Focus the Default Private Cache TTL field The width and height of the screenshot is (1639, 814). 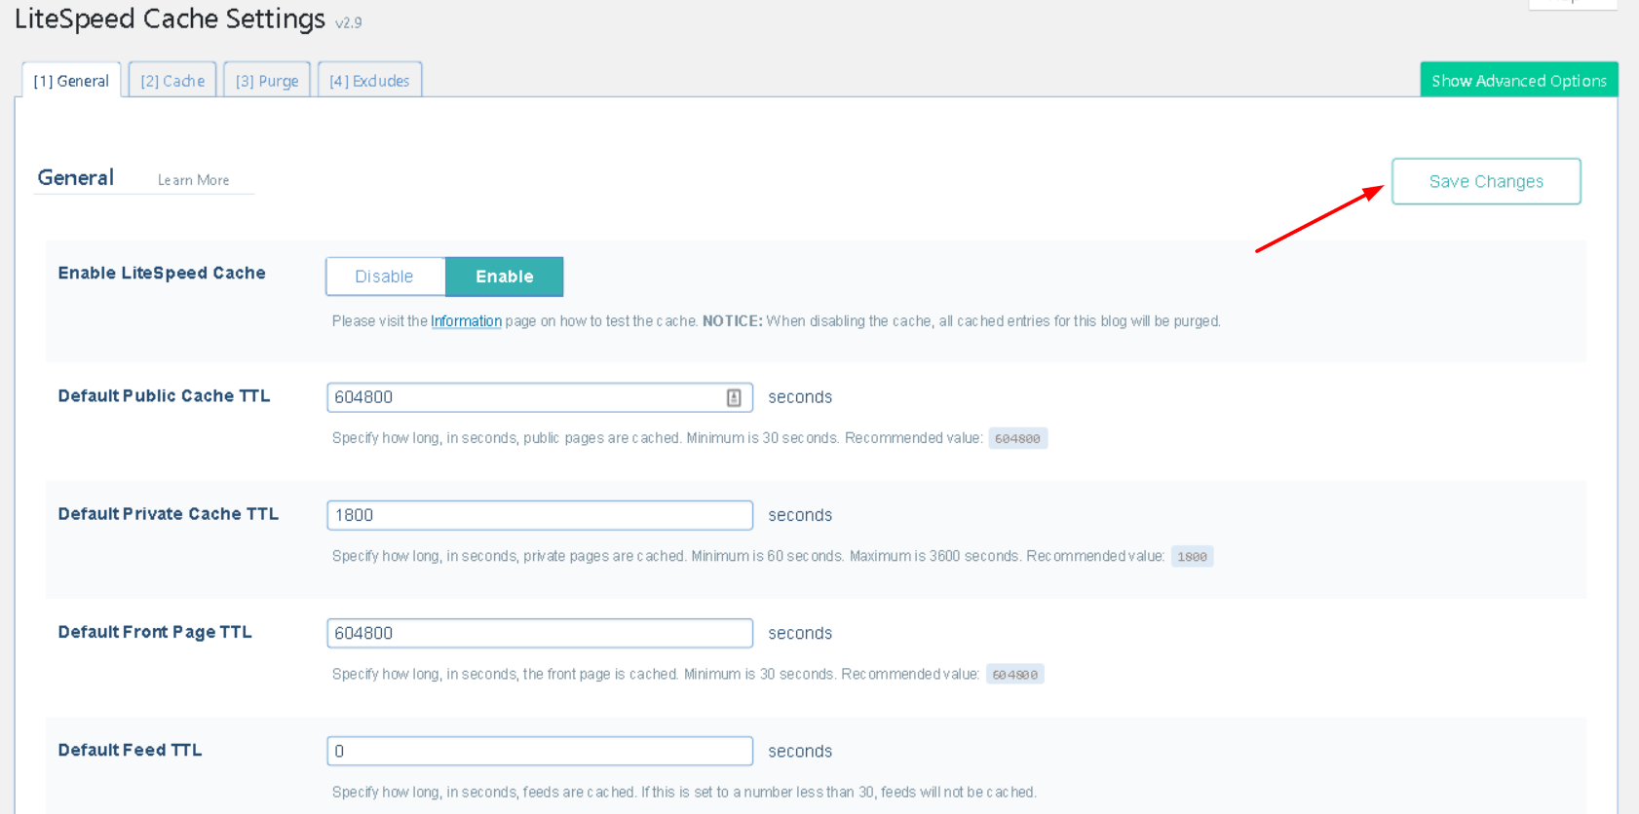pos(539,515)
